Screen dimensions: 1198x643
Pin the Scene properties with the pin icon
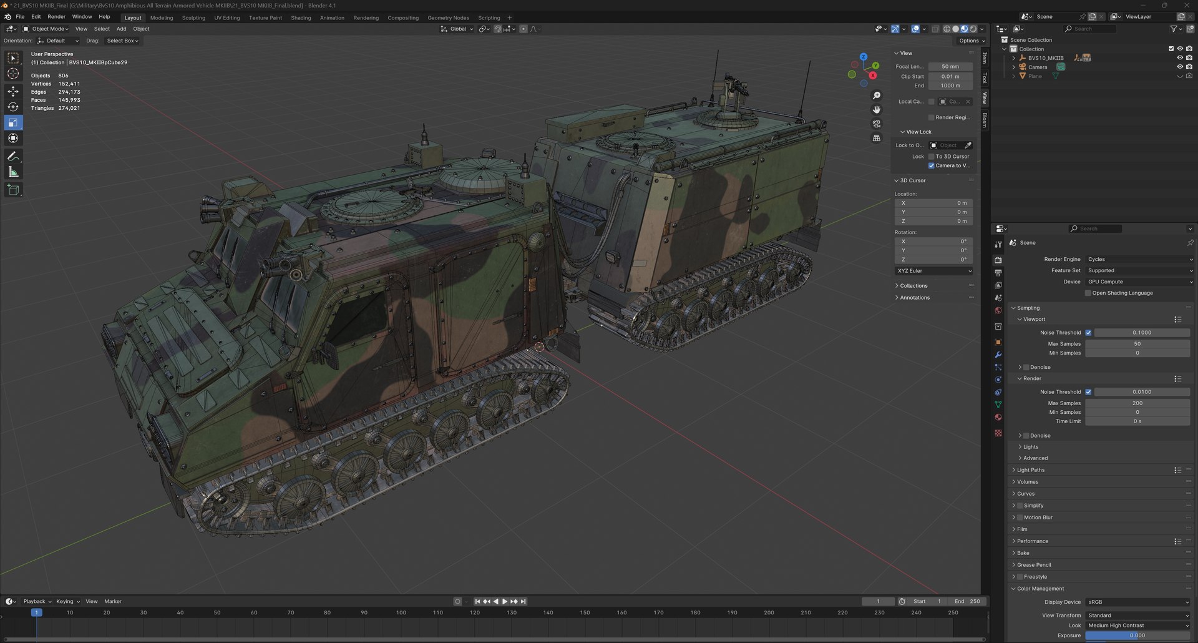(1189, 242)
